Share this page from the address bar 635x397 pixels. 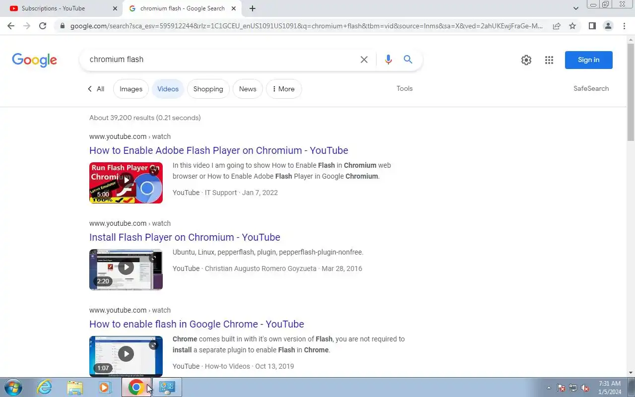coord(557,26)
